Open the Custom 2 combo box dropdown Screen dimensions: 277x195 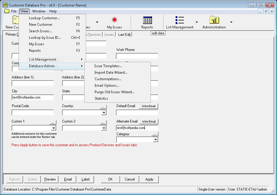pyautogui.click(x=104, y=128)
